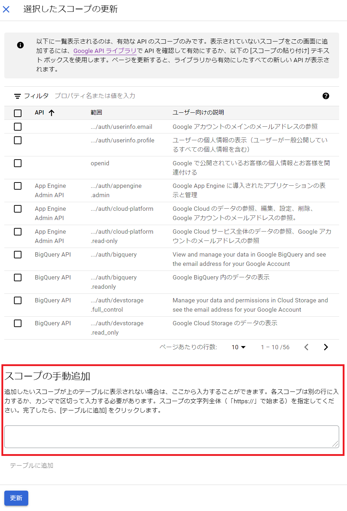Click the 範囲 column header
This screenshot has width=347, height=511.
[96, 113]
